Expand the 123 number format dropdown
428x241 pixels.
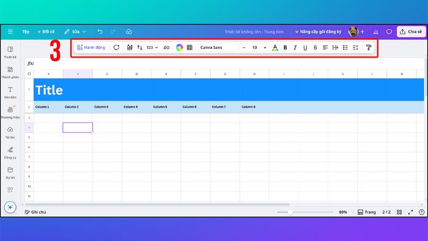click(152, 48)
